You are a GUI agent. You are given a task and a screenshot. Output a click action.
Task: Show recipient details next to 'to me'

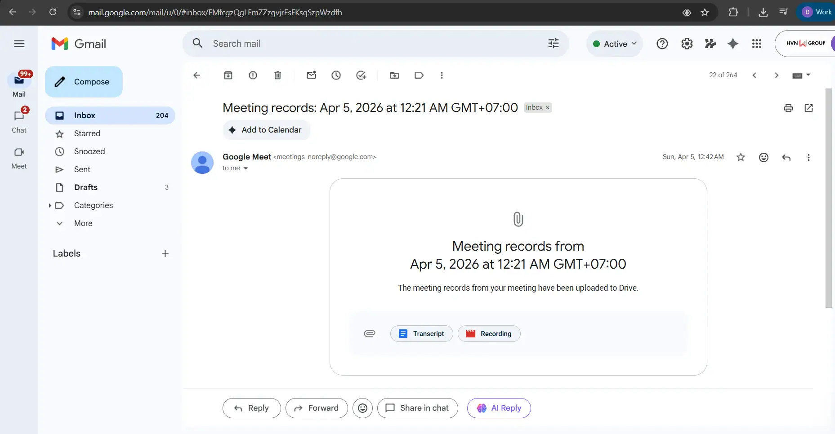246,168
